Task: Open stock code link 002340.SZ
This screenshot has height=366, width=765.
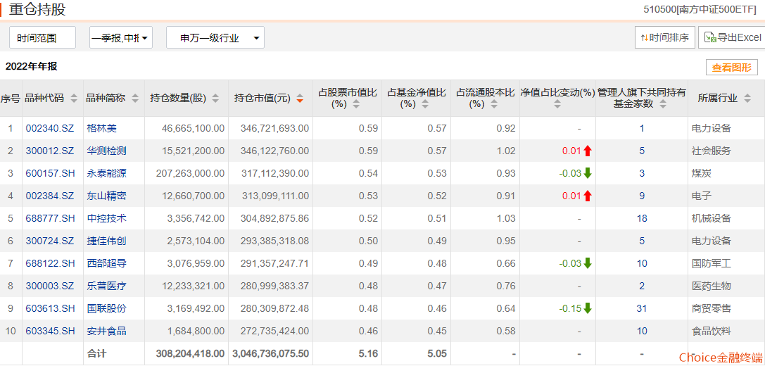Action: (x=50, y=128)
